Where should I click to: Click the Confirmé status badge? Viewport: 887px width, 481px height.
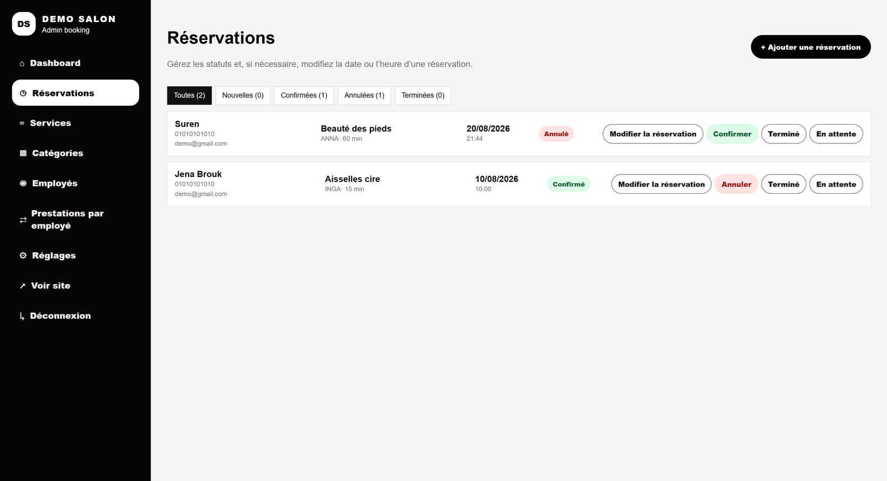(x=569, y=184)
